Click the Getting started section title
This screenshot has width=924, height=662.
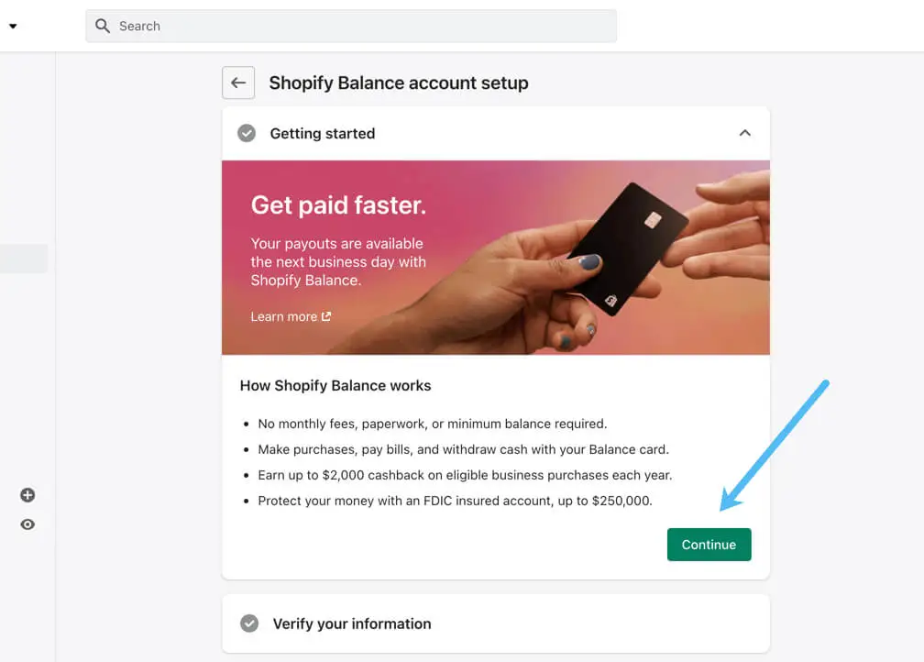[323, 134]
